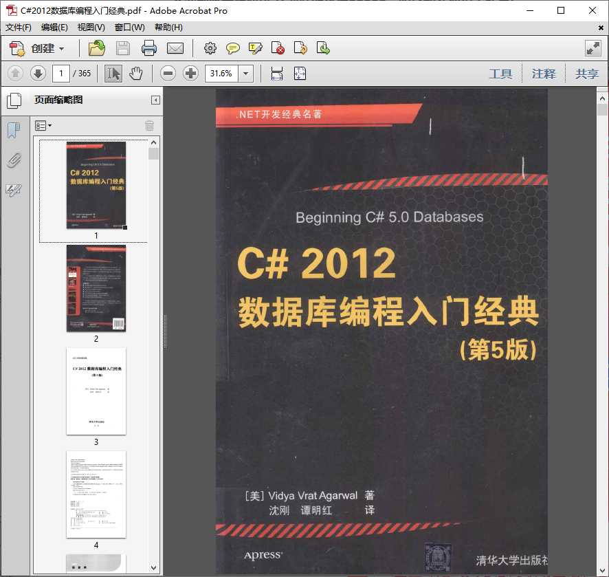Toggle the Page Thumbnails panel icon
The image size is (609, 577).
click(14, 100)
